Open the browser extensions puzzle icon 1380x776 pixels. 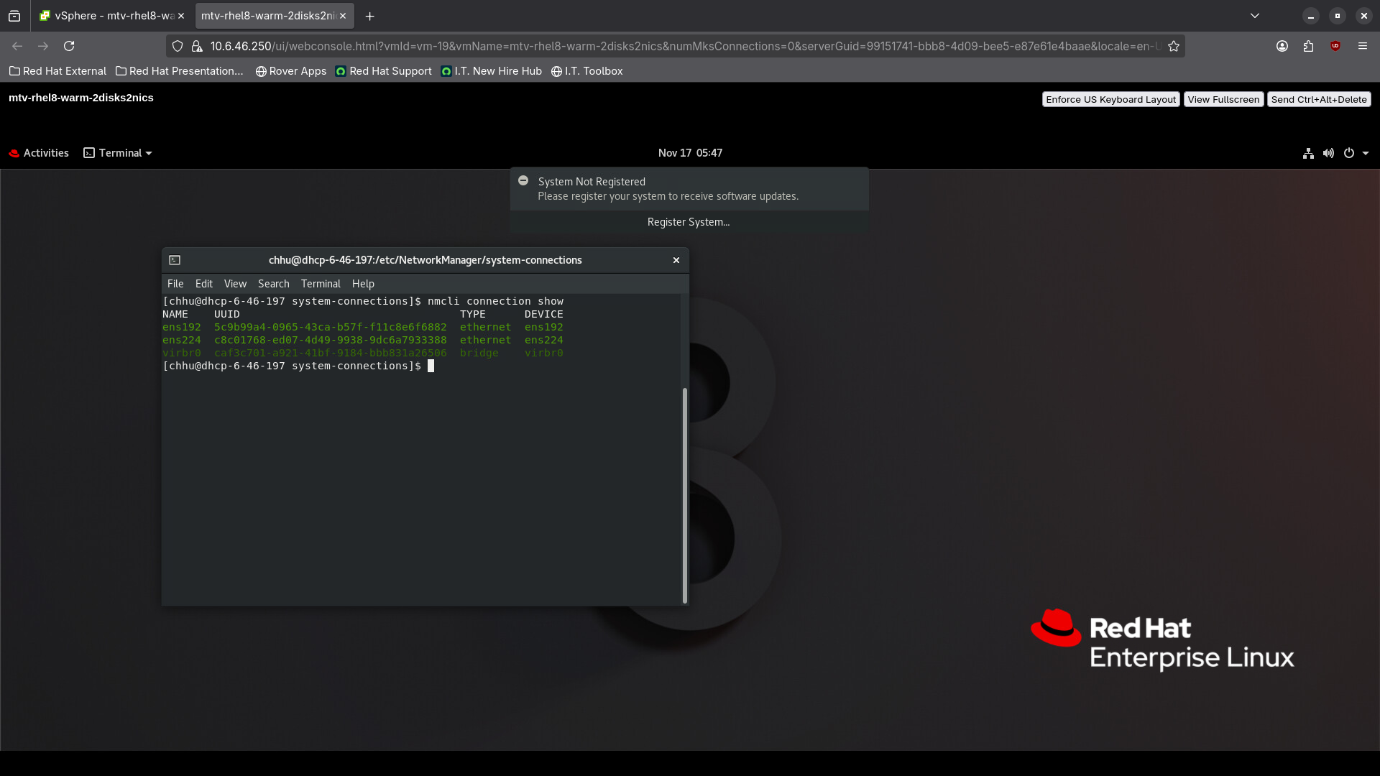1308,46
